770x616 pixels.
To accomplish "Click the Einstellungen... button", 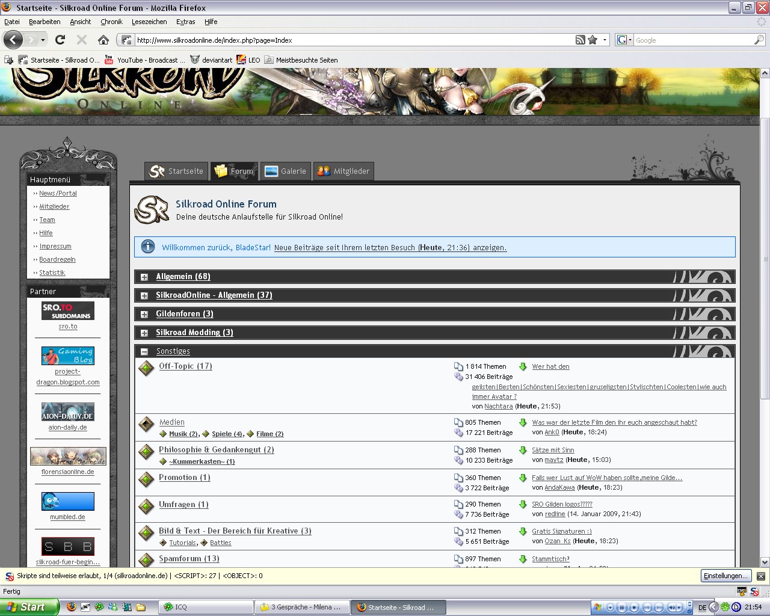I will (725, 576).
